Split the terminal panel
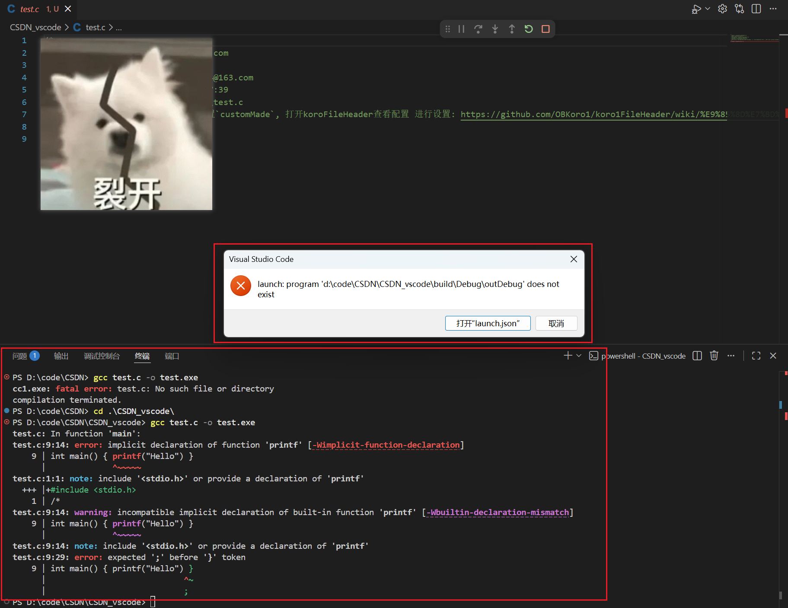The image size is (788, 608). 697,356
